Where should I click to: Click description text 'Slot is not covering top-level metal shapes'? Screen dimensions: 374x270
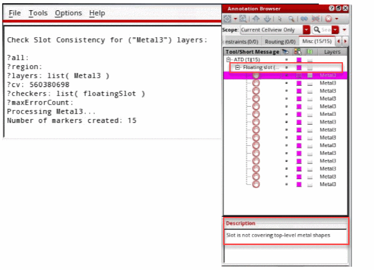pos(278,235)
